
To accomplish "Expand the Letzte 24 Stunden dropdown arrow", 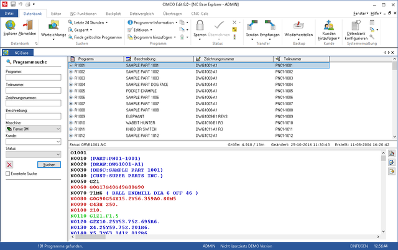I will 106,22.
